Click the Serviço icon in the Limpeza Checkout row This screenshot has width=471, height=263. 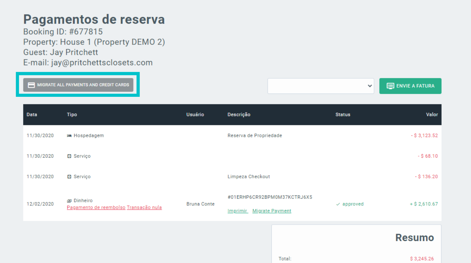[69, 177]
